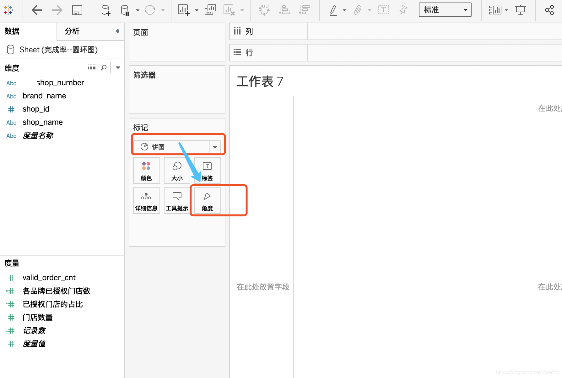Click the 工作表 7 sheet title
Image resolution: width=562 pixels, height=378 pixels.
(x=260, y=81)
